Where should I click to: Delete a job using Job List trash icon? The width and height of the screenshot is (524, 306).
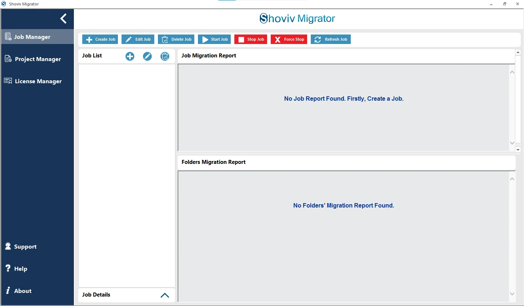click(165, 56)
